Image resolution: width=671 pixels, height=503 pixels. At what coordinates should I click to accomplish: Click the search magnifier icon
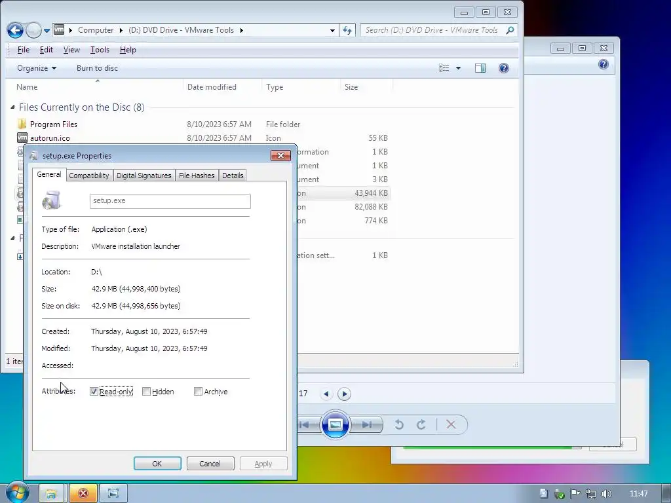(510, 30)
